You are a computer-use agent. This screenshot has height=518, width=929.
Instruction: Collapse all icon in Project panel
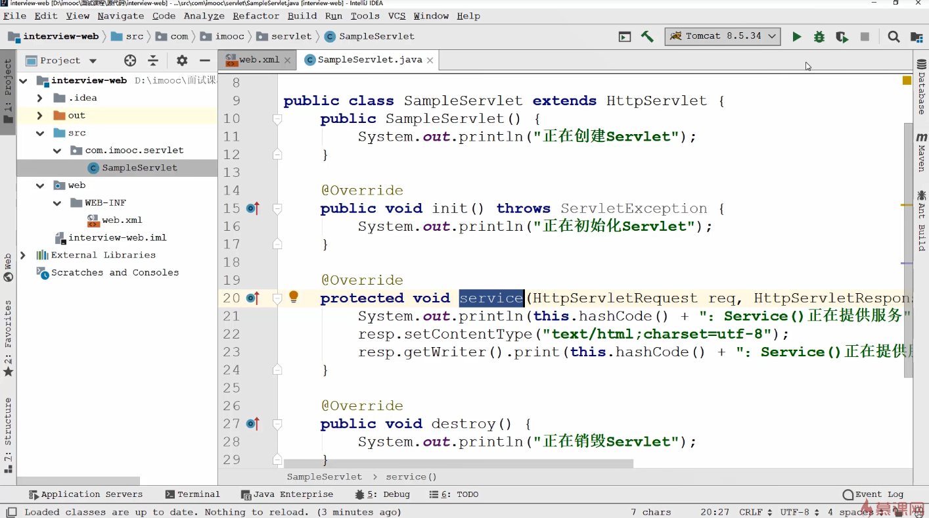pos(153,60)
